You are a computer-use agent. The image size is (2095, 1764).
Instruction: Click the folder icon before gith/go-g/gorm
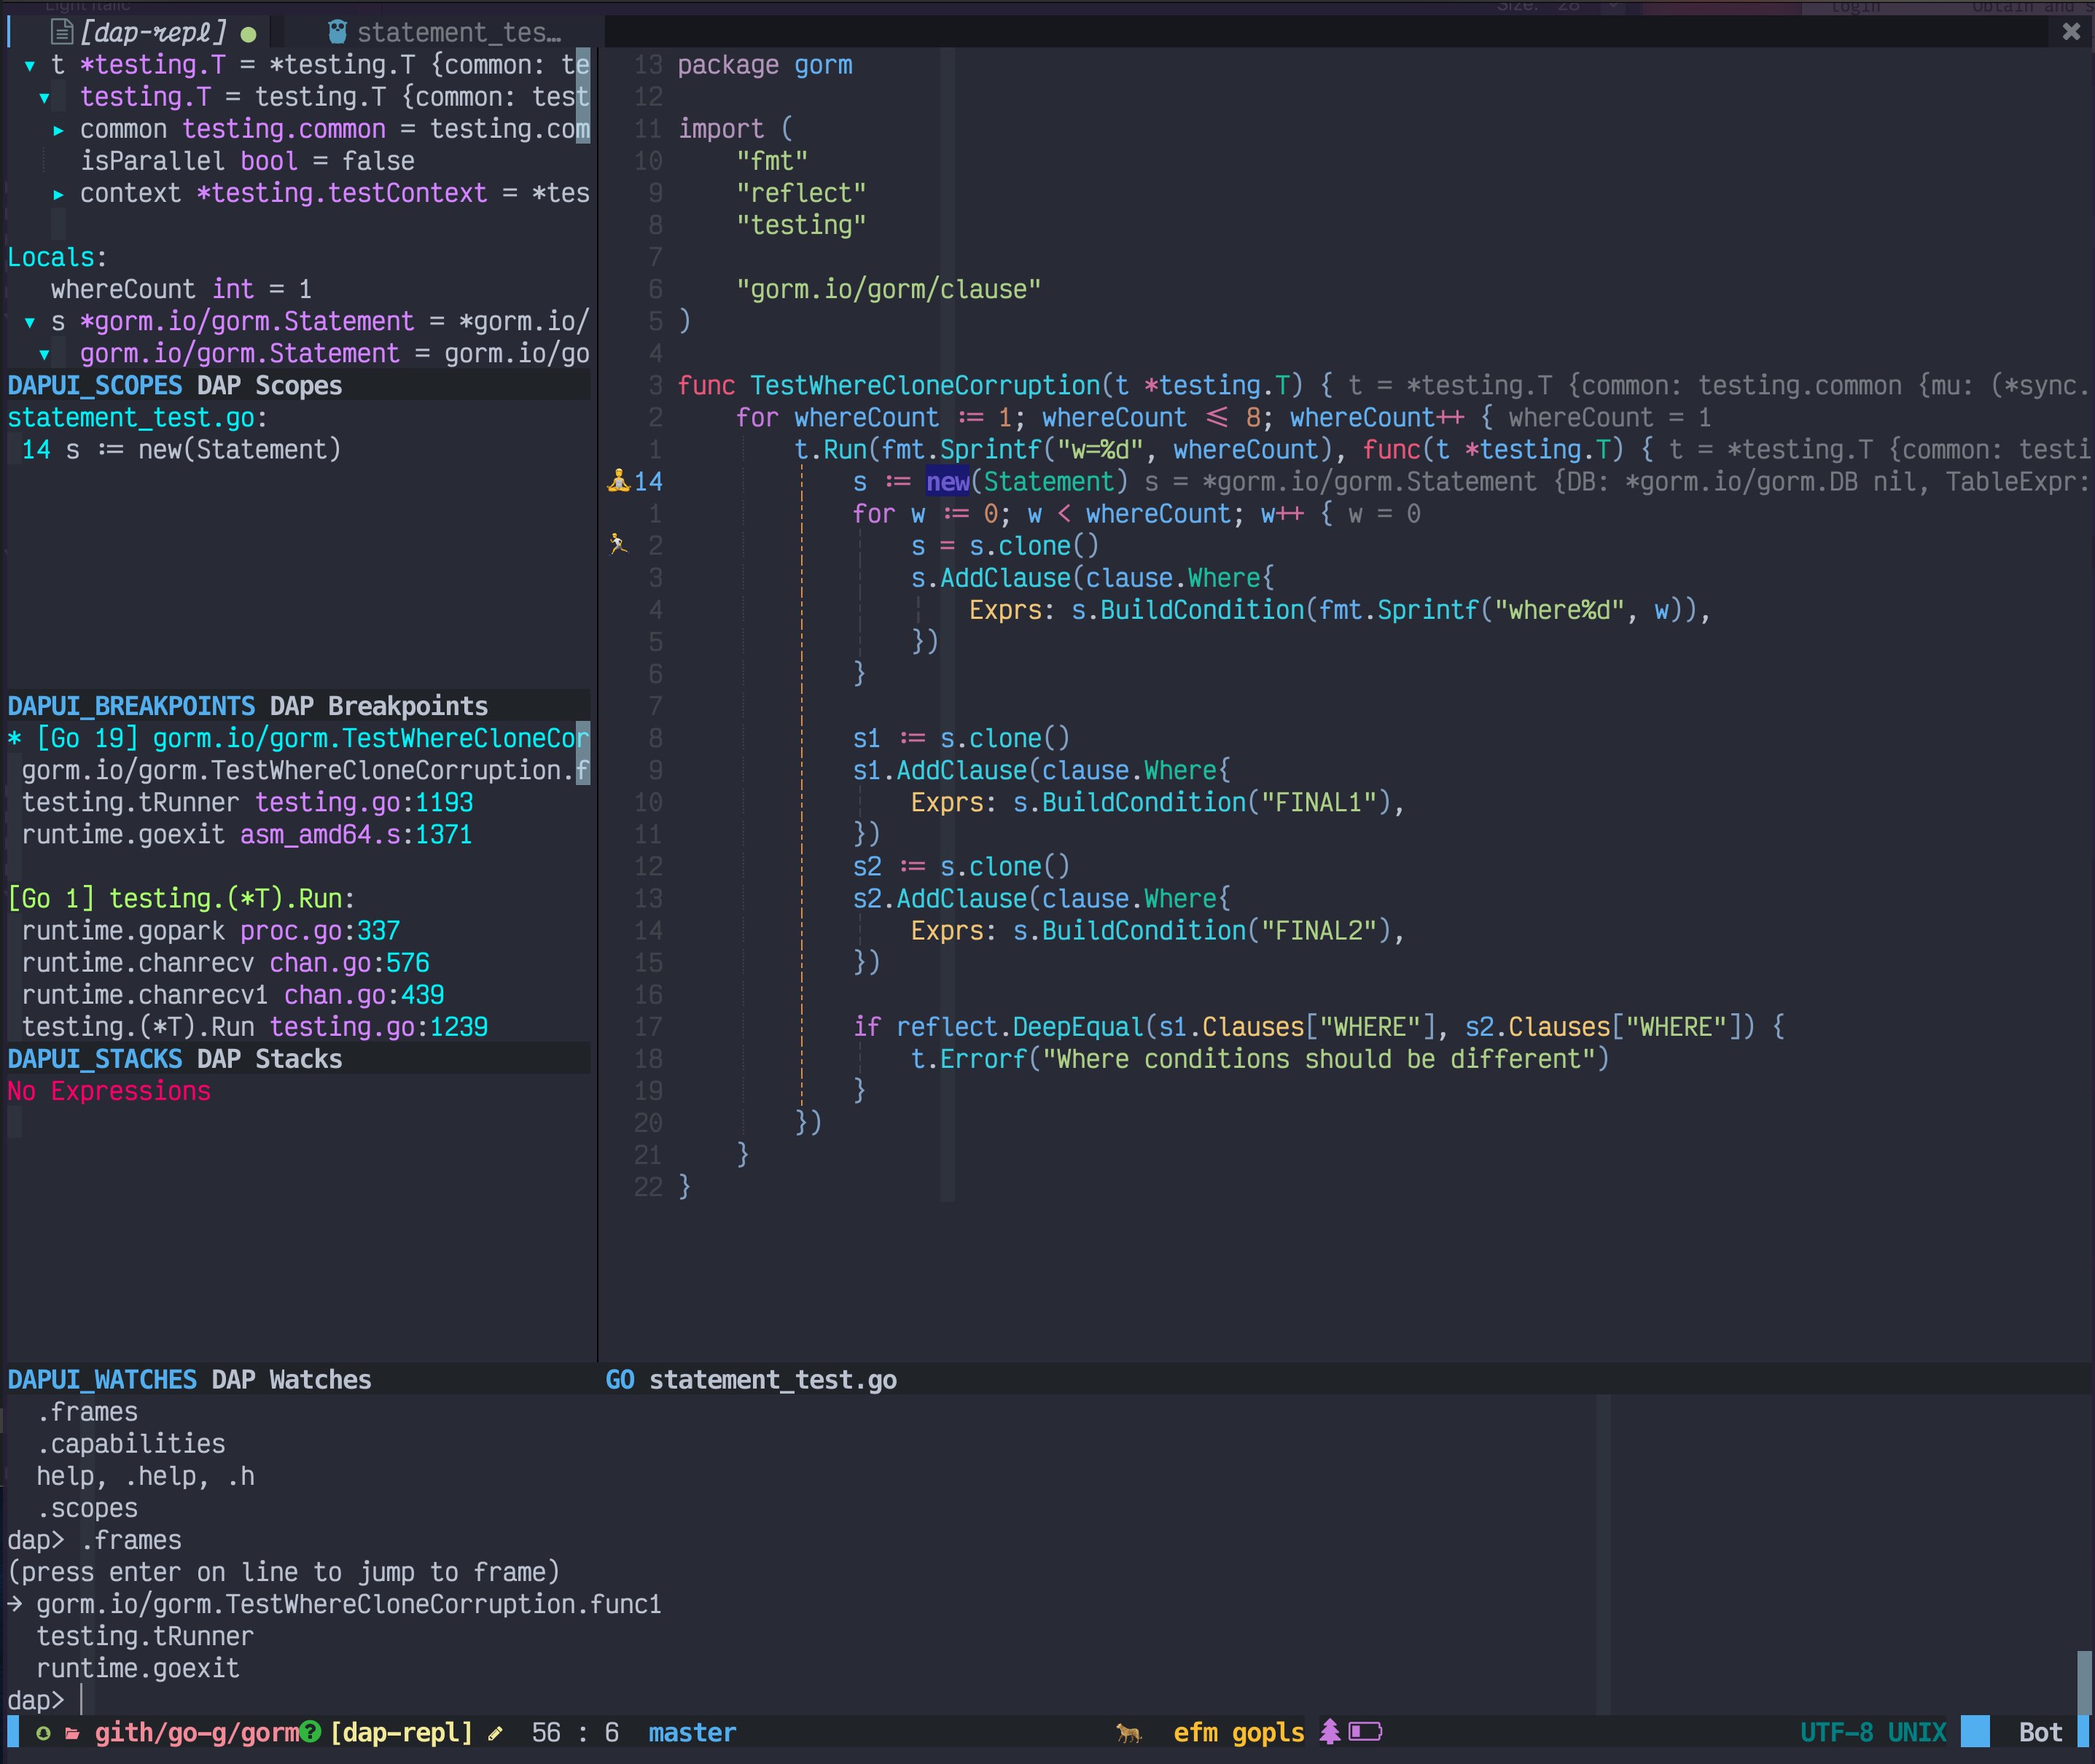(73, 1733)
